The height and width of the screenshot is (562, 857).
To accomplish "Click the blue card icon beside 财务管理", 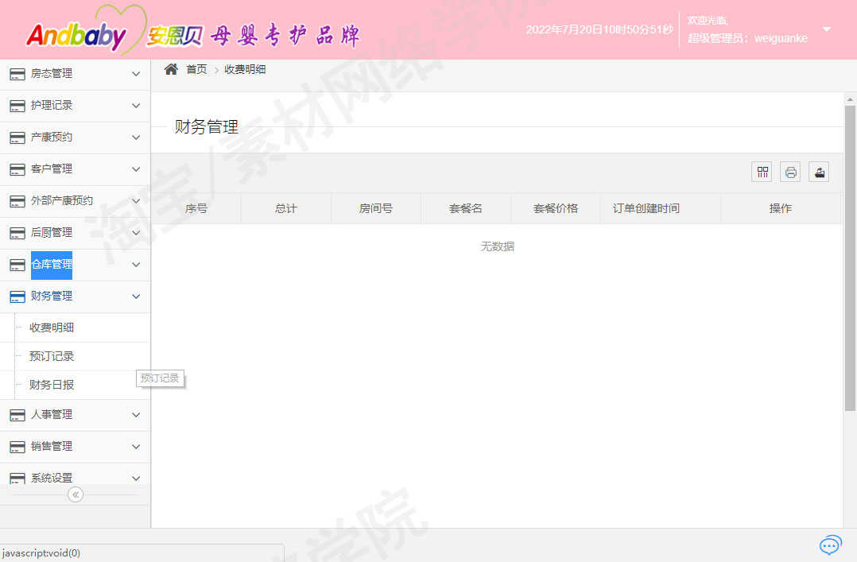I will pos(17,297).
